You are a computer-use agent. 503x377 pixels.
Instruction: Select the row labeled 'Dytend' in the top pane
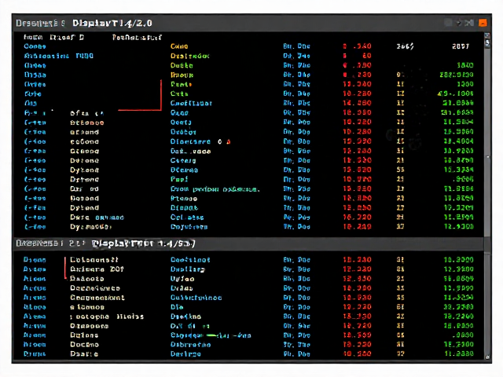point(248,207)
